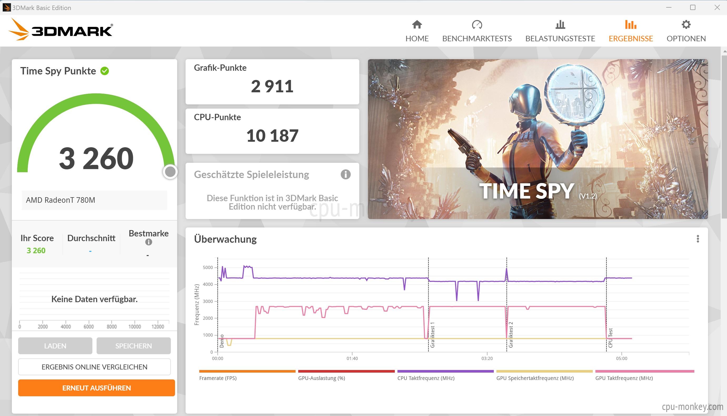
Task: Open the BELASTUNGSTESTE tab
Action: click(x=560, y=31)
